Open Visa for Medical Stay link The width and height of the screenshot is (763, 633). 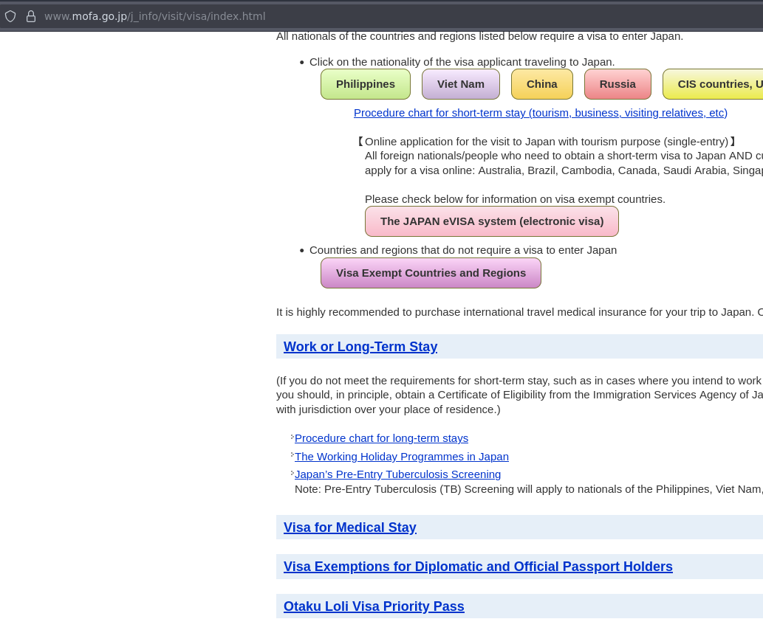tap(350, 527)
